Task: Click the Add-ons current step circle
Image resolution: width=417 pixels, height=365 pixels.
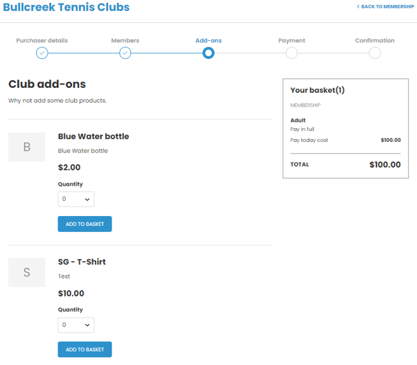Action: [208, 53]
